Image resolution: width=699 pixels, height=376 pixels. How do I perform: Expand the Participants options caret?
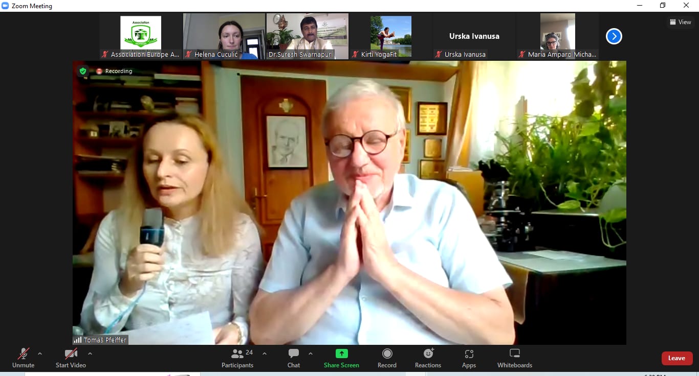pos(265,354)
